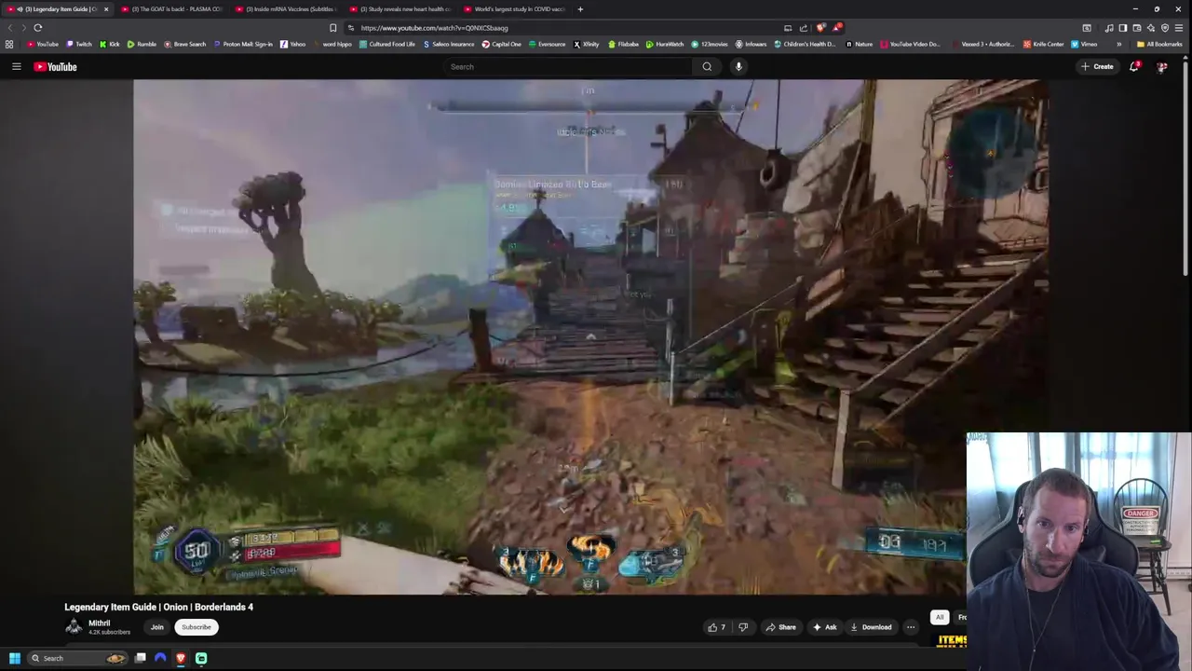Open Proton Mail Sign-in bookmark
Viewport: 1192px width, 671px height.
[243, 44]
